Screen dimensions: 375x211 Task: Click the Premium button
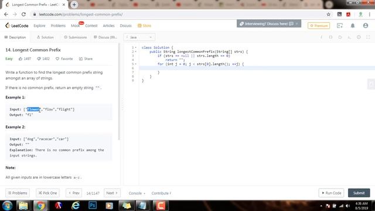pyautogui.click(x=319, y=26)
